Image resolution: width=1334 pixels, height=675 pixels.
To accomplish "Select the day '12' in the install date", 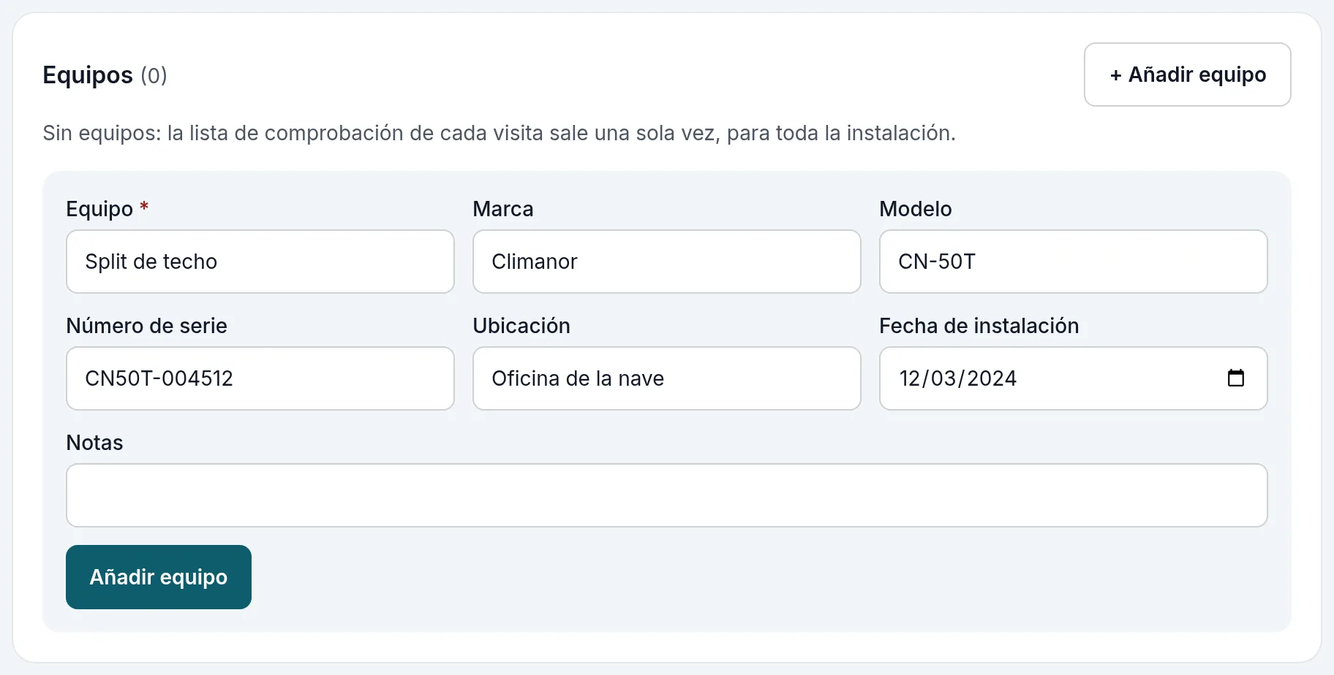I will click(x=909, y=378).
